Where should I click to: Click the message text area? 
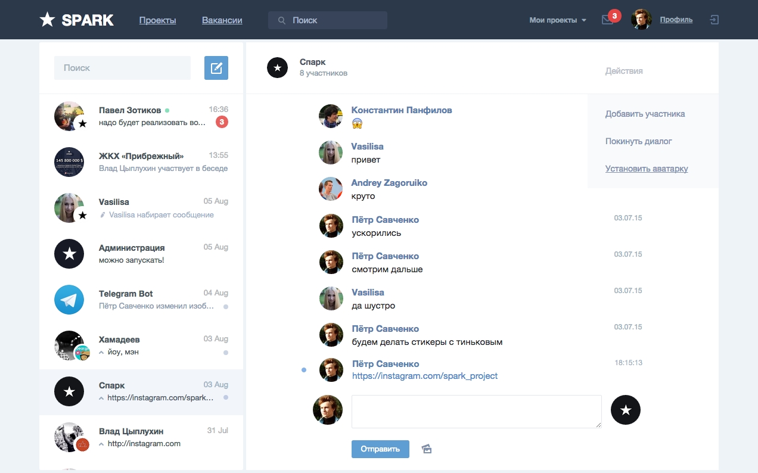tap(476, 411)
